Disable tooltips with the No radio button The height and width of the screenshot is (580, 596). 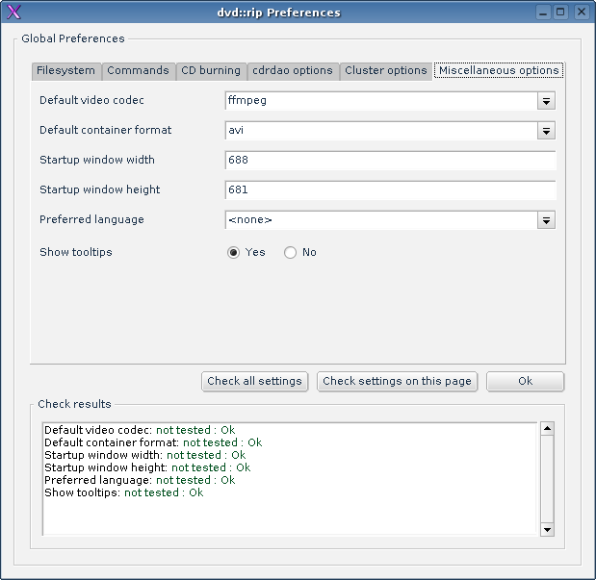coord(291,253)
